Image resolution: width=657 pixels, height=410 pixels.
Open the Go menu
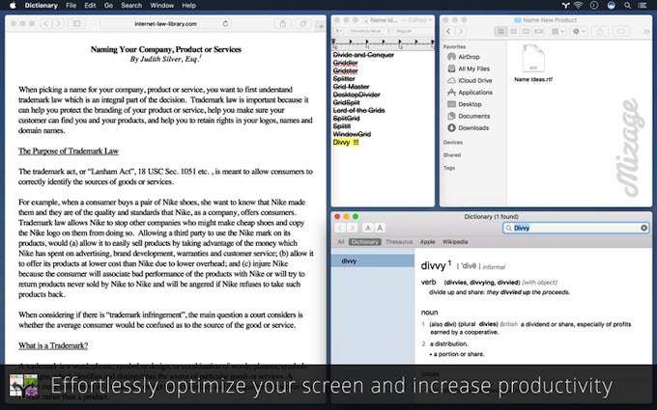108,6
